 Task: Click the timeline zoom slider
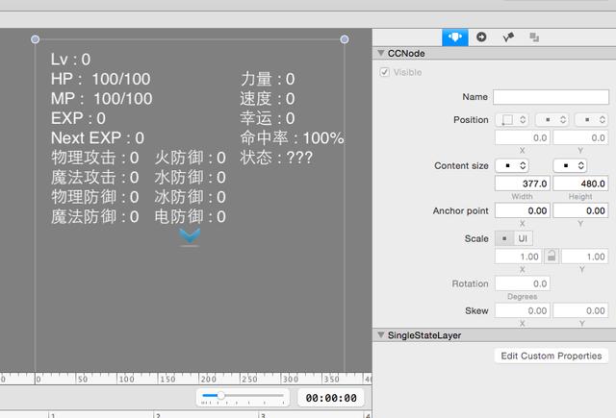[x=242, y=397]
